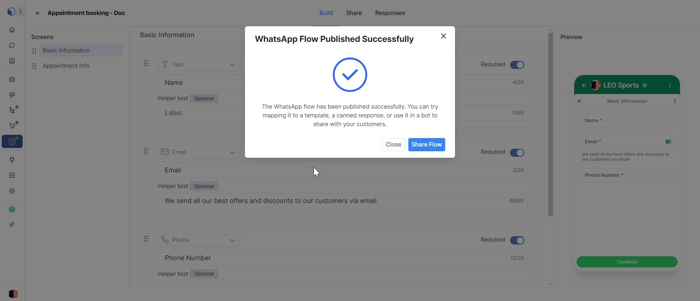Viewport: 700px width, 301px height.
Task: Open the Email field type dropdown
Action: [199, 152]
